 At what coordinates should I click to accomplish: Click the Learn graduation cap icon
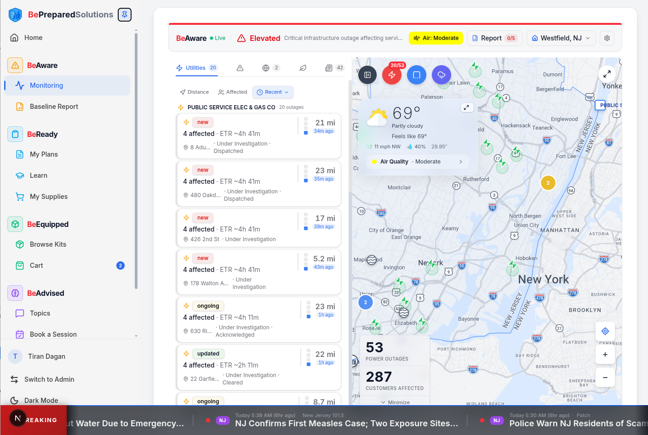(20, 175)
